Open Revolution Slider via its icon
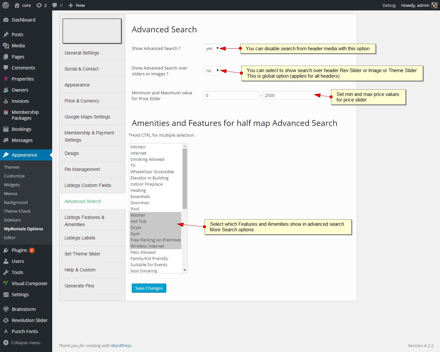 [x=6, y=320]
